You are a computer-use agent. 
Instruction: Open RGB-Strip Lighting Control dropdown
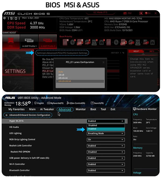tap(106, 140)
